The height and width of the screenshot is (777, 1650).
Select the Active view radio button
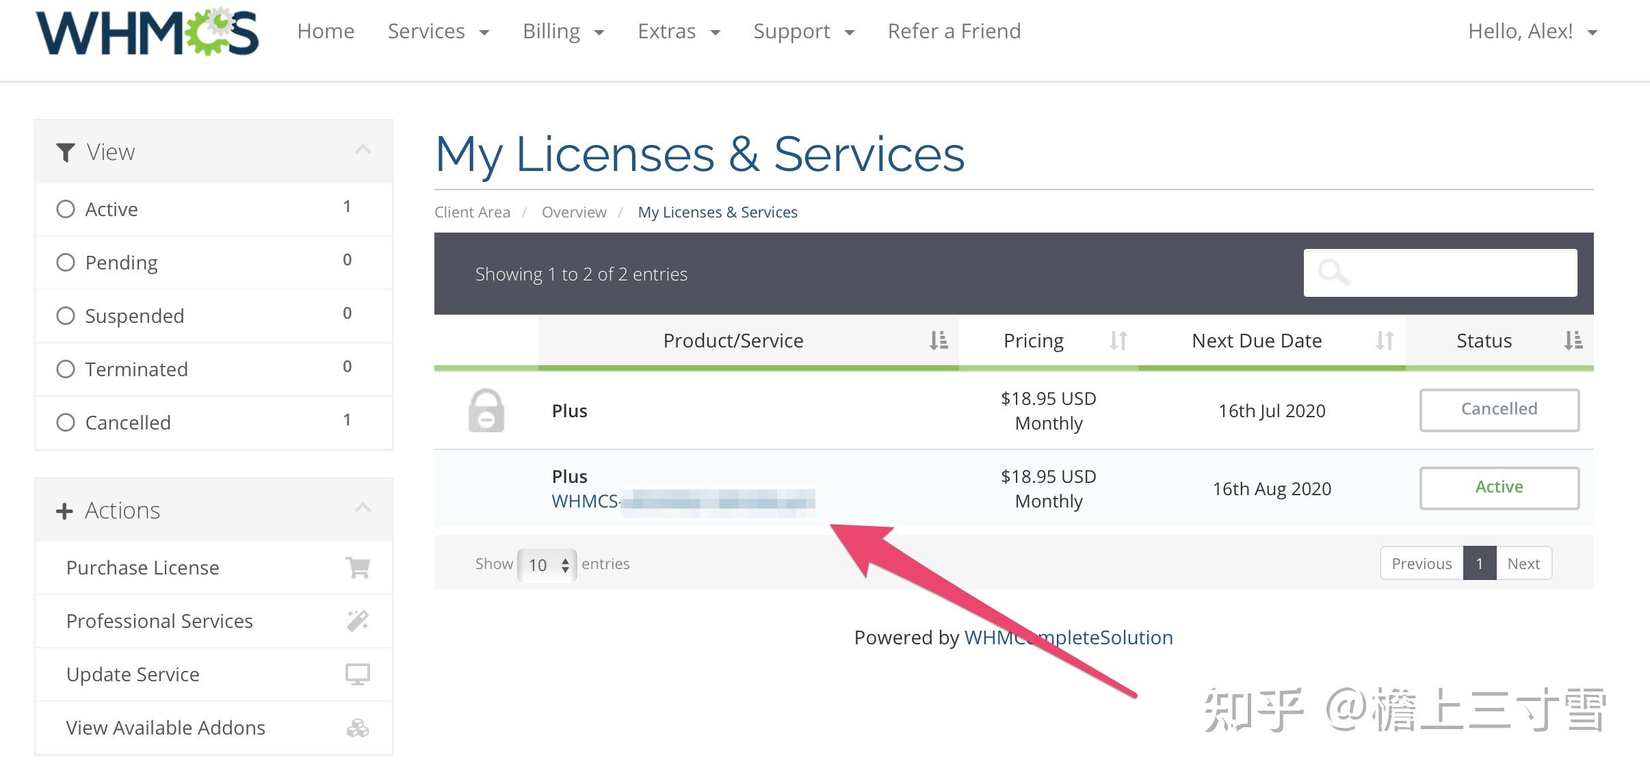point(66,209)
